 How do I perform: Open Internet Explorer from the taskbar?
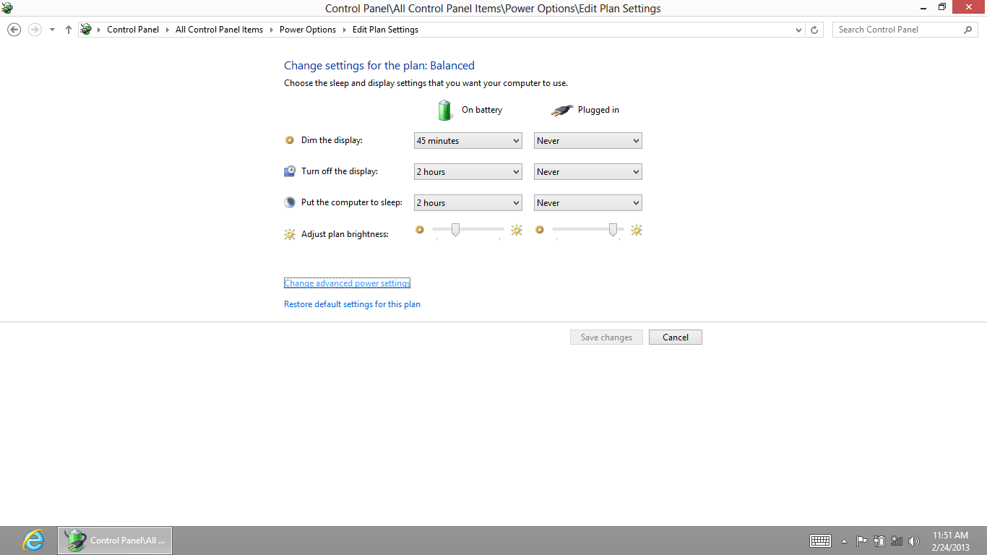coord(33,540)
